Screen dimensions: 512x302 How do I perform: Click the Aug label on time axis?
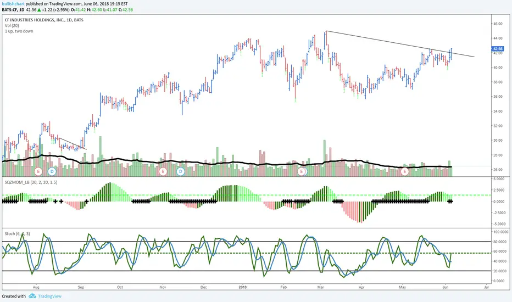[x=36, y=287]
